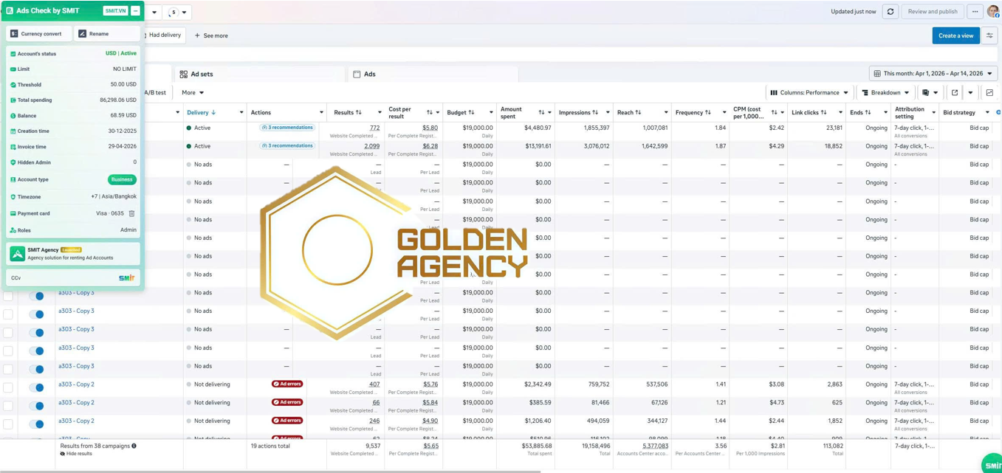
Task: Open 3 recommendations badge in 772 results row
Action: click(287, 128)
